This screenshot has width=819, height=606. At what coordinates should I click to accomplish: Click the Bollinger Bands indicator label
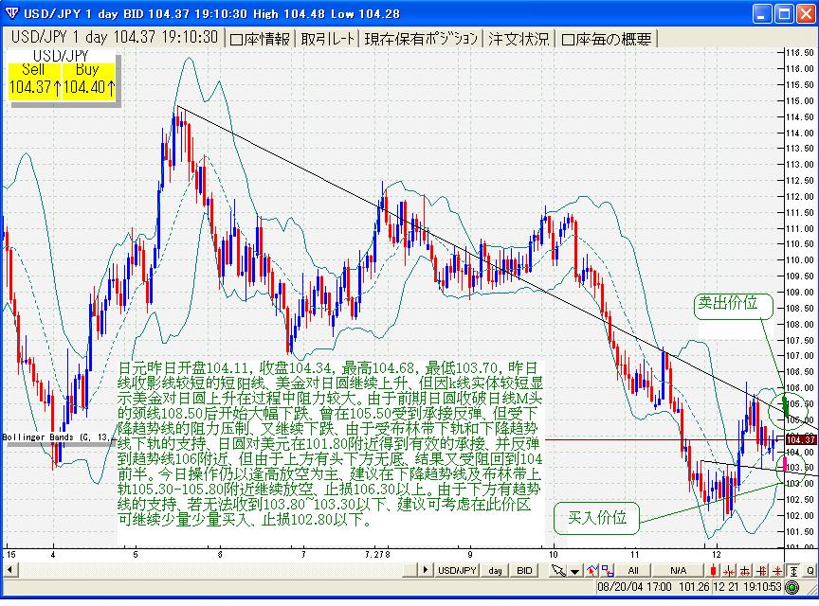click(57, 437)
